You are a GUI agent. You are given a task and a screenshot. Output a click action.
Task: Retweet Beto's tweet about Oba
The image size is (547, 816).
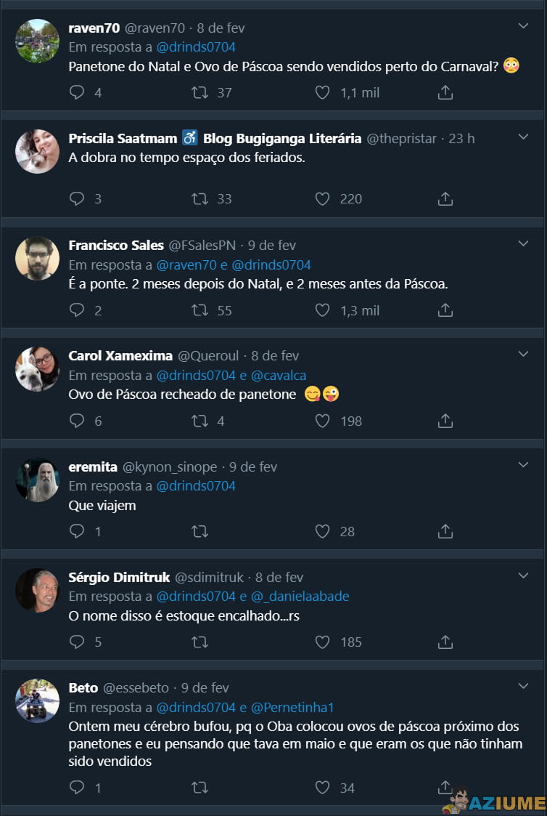200,787
